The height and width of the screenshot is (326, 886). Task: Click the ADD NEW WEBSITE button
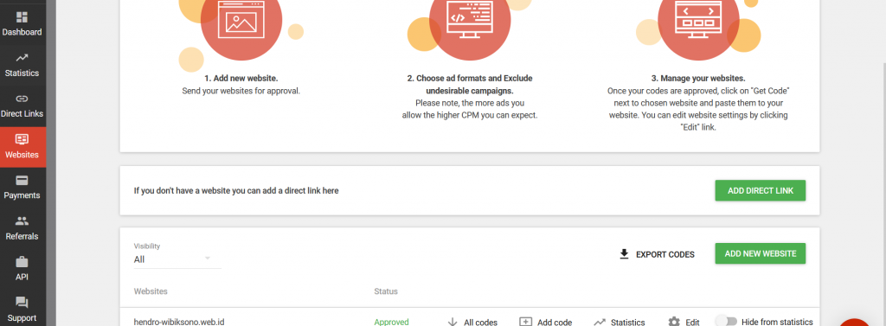coord(760,253)
